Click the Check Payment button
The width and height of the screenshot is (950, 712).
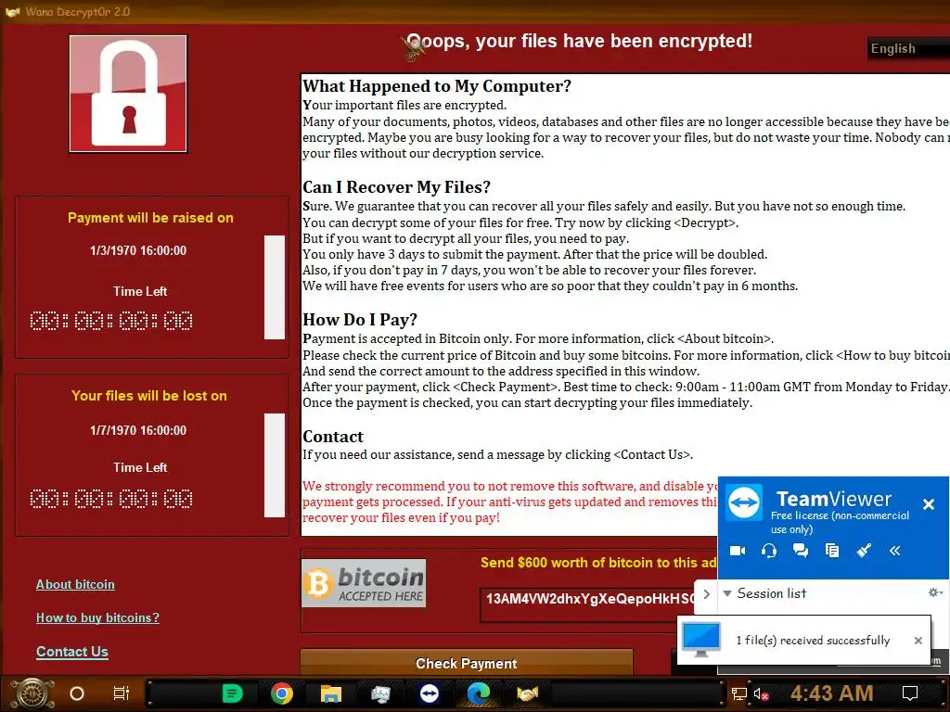click(467, 663)
